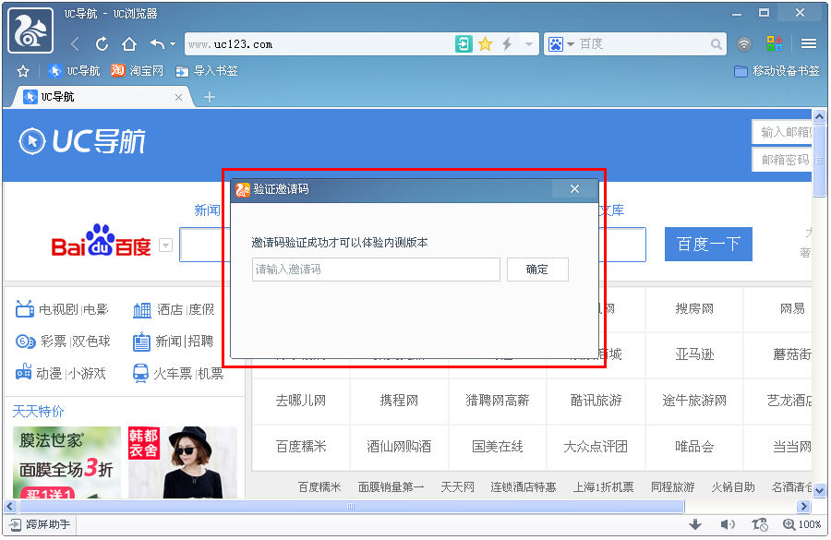Open the 大众点评团 site link
Viewport: 831px width, 540px height.
[596, 447]
